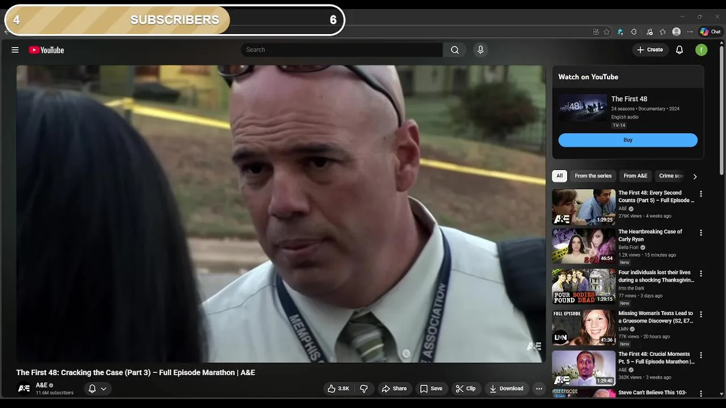This screenshot has width=726, height=408.
Task: Open Every Second Counts Part 5 thumbnail
Action: pyautogui.click(x=584, y=207)
